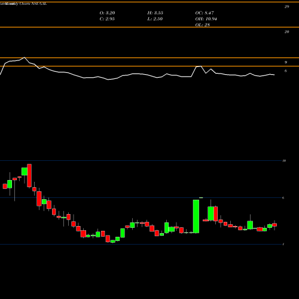Click the 9 label on upper axis
This screenshot has height=299, width=299.
point(286,62)
